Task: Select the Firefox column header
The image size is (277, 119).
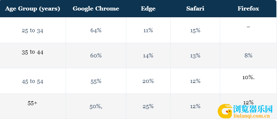Action: [248, 9]
